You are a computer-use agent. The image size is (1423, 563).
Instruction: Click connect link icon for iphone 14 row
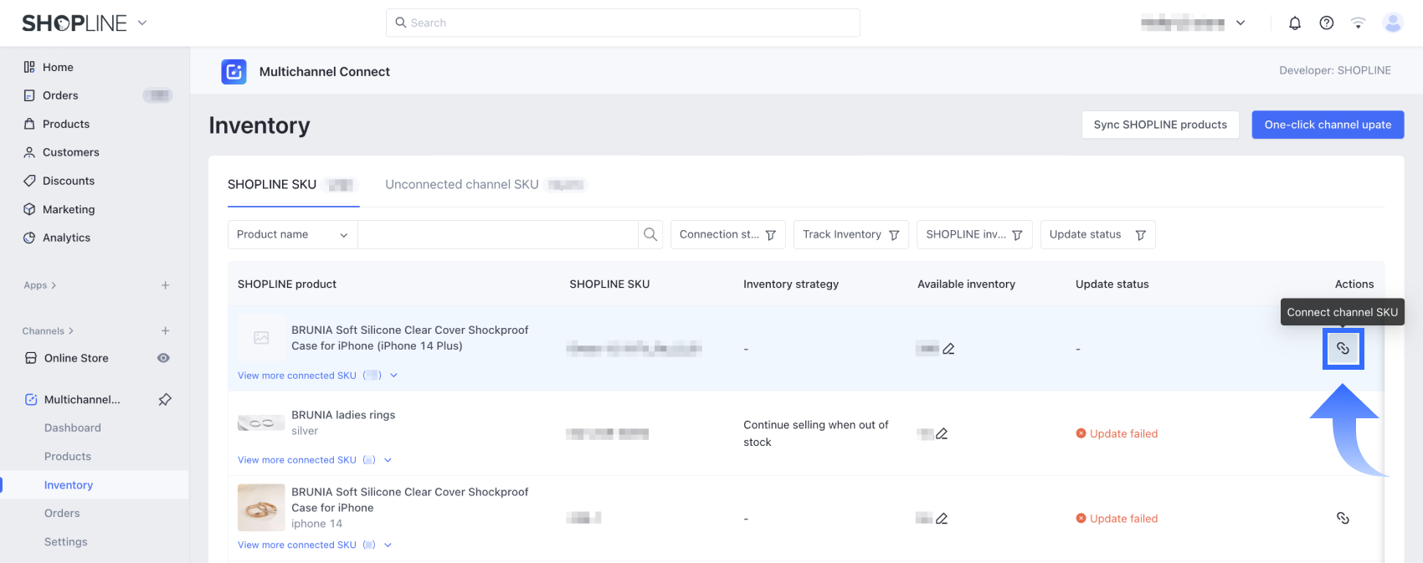click(x=1343, y=519)
